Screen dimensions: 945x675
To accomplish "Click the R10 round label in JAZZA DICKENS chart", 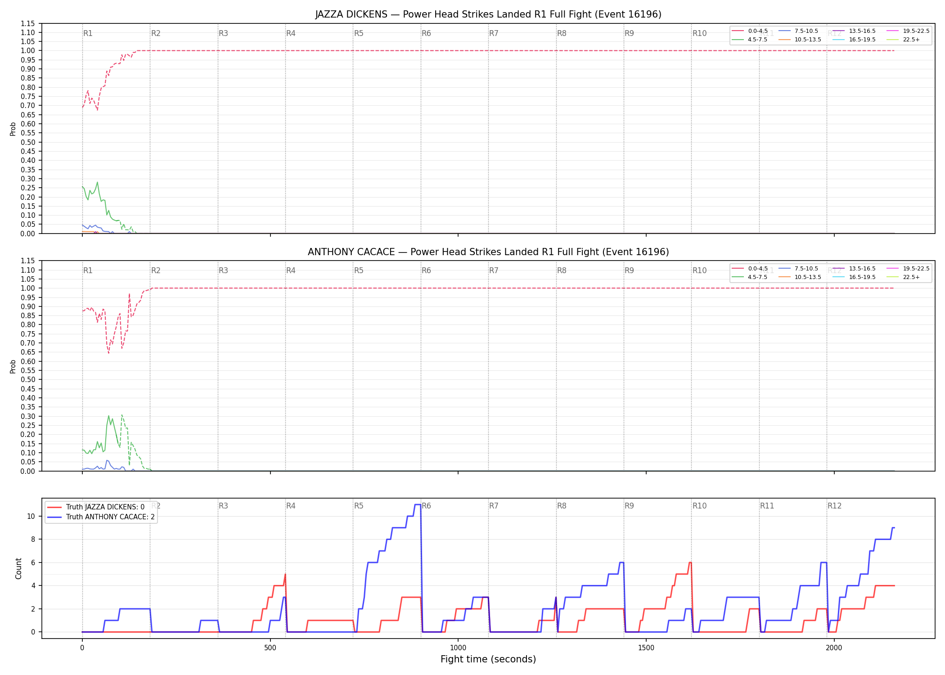I will click(699, 33).
